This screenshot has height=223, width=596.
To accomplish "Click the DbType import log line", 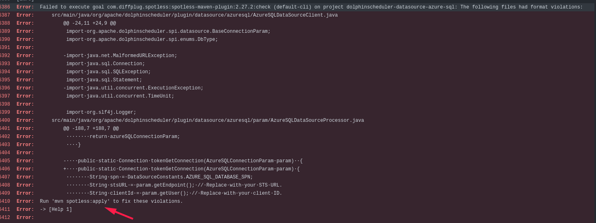I will pos(142,40).
